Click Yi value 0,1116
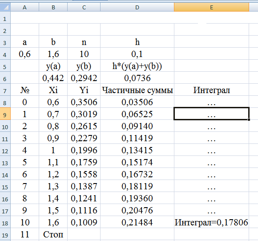 84,210
